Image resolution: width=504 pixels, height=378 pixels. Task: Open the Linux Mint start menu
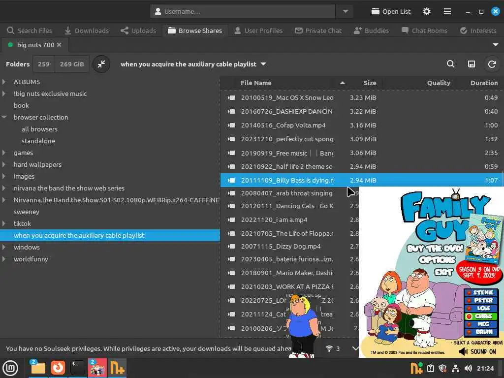point(10,368)
